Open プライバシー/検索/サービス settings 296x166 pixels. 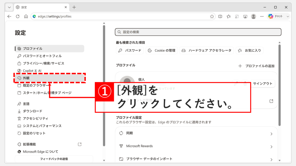[50, 63]
